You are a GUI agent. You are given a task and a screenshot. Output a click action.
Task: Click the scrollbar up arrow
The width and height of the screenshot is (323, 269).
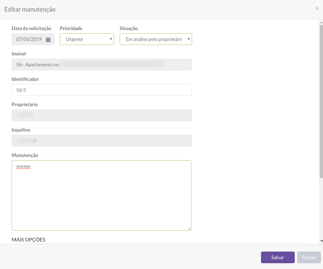pos(321,22)
